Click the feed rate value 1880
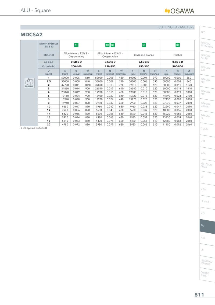 pyautogui.click(x=189, y=92)
